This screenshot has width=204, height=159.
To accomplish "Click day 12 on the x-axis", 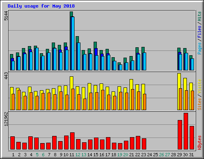I will tap(78, 155).
